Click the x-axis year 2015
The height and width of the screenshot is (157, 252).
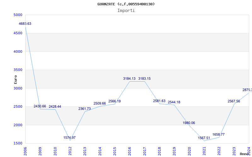pos(115,151)
